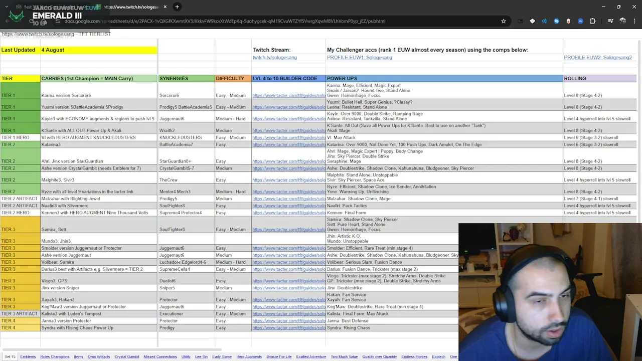Switch to the Exalted Adventure sheet tab
Screen dimensions: 642x361
311,356
